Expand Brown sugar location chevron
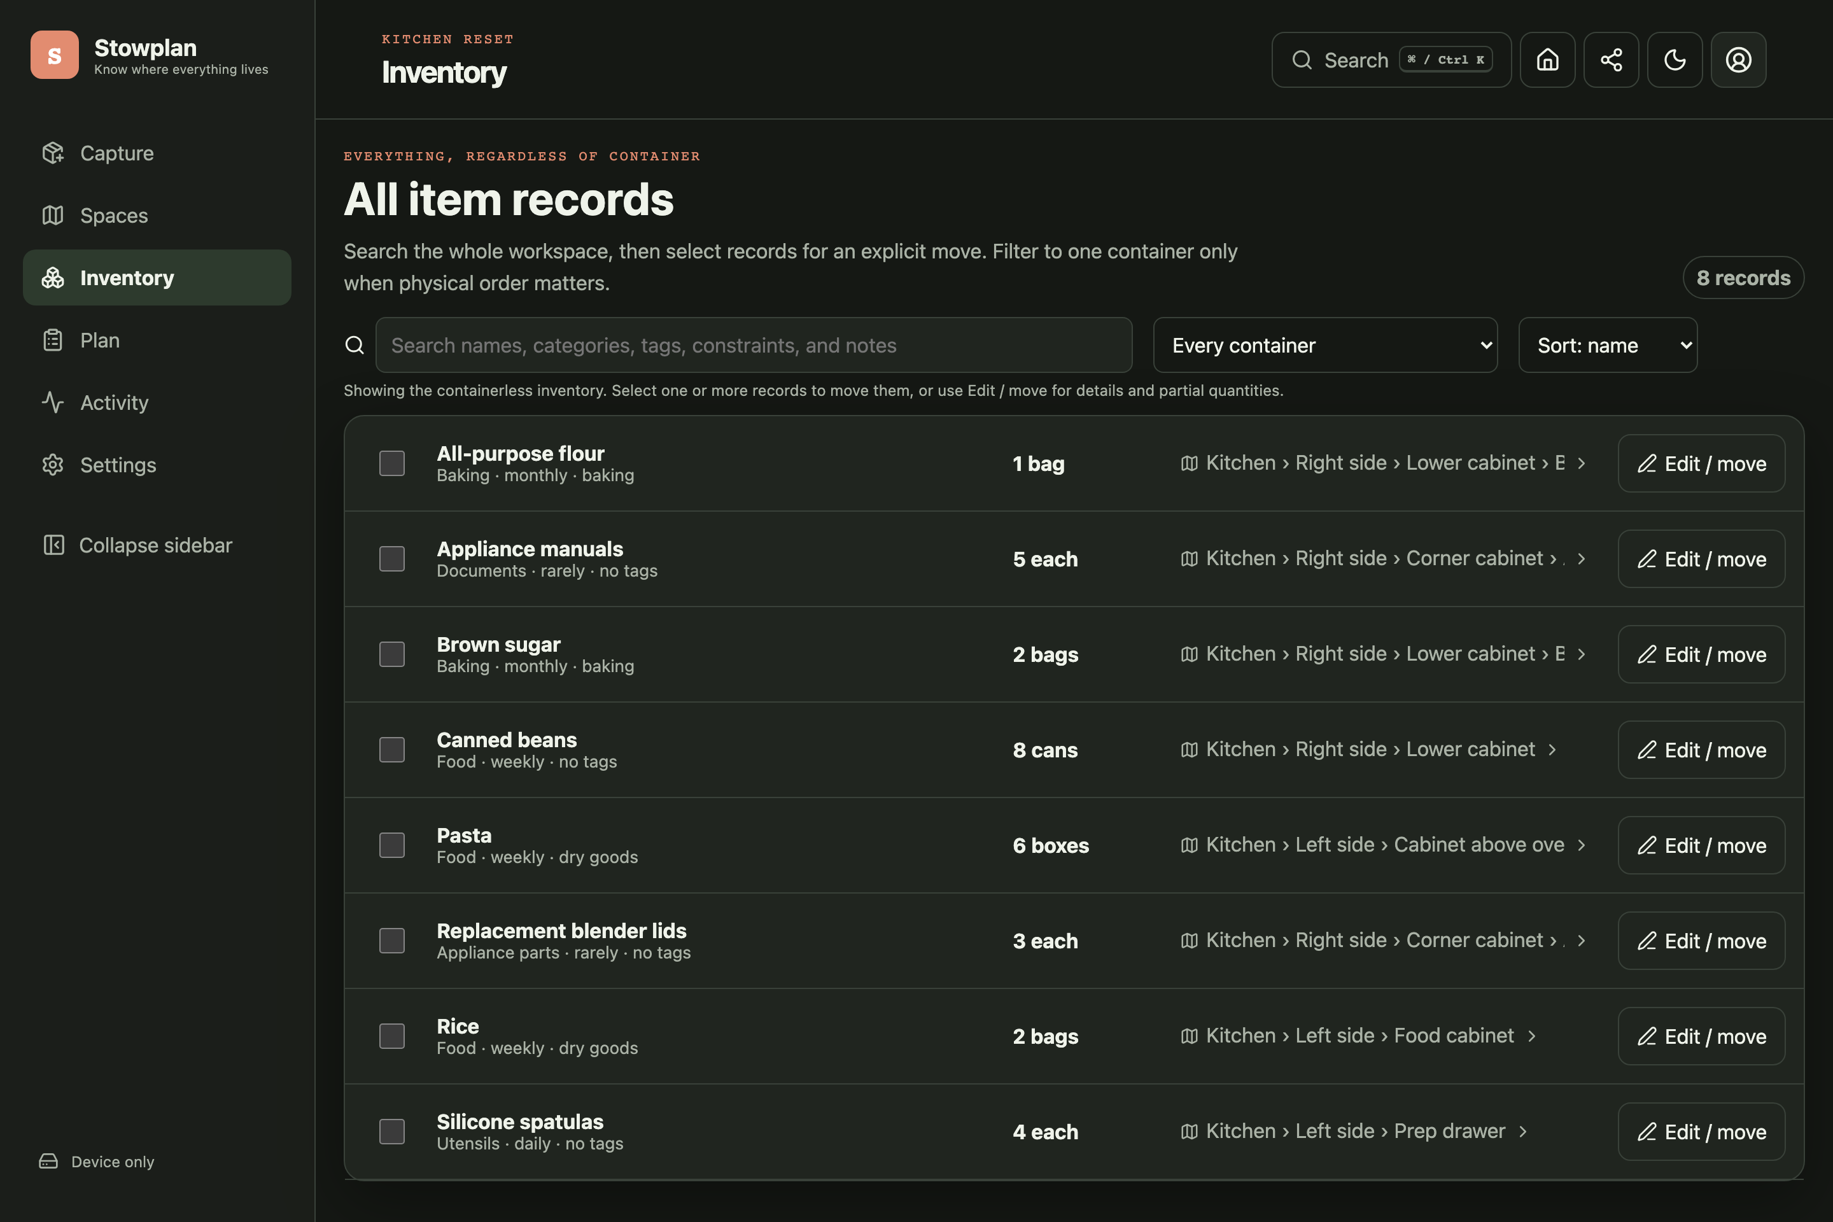 1581,654
